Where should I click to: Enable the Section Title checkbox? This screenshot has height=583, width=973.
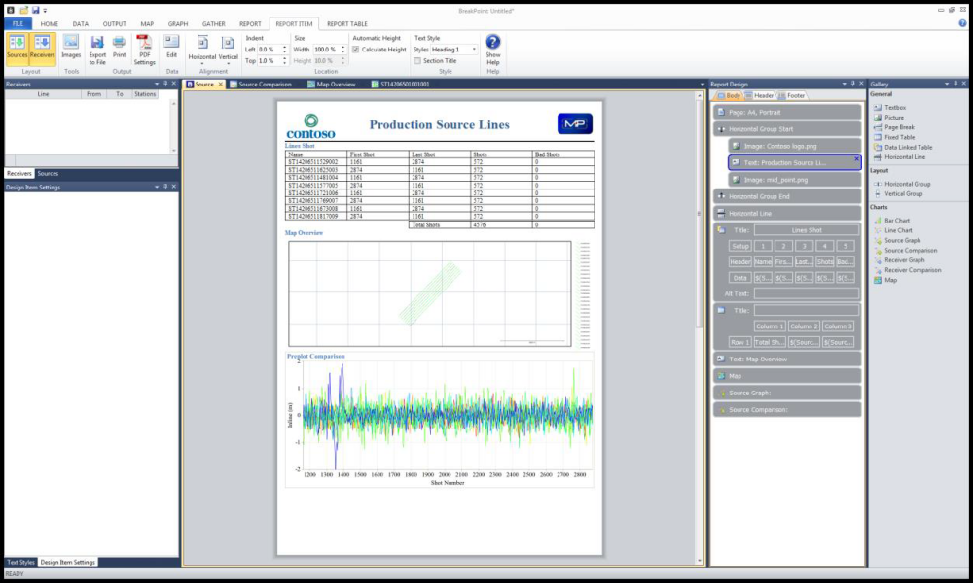(417, 60)
